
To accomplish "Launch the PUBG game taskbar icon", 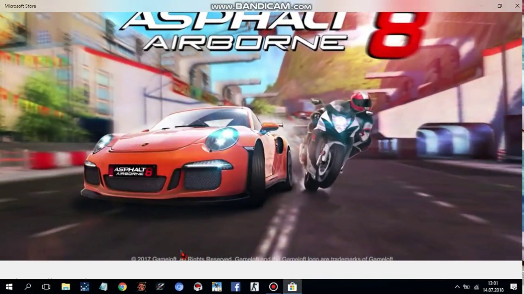I will pos(217,287).
